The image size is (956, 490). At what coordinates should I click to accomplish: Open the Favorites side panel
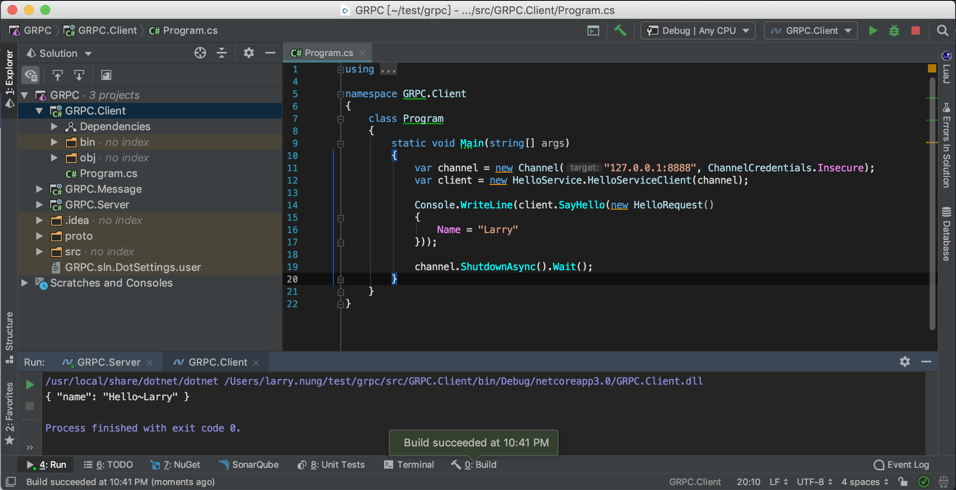[x=9, y=413]
